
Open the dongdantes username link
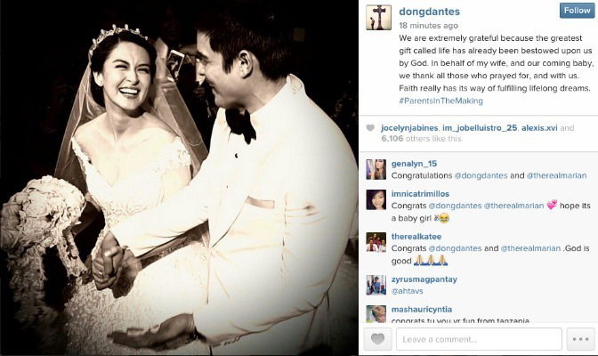coord(430,12)
